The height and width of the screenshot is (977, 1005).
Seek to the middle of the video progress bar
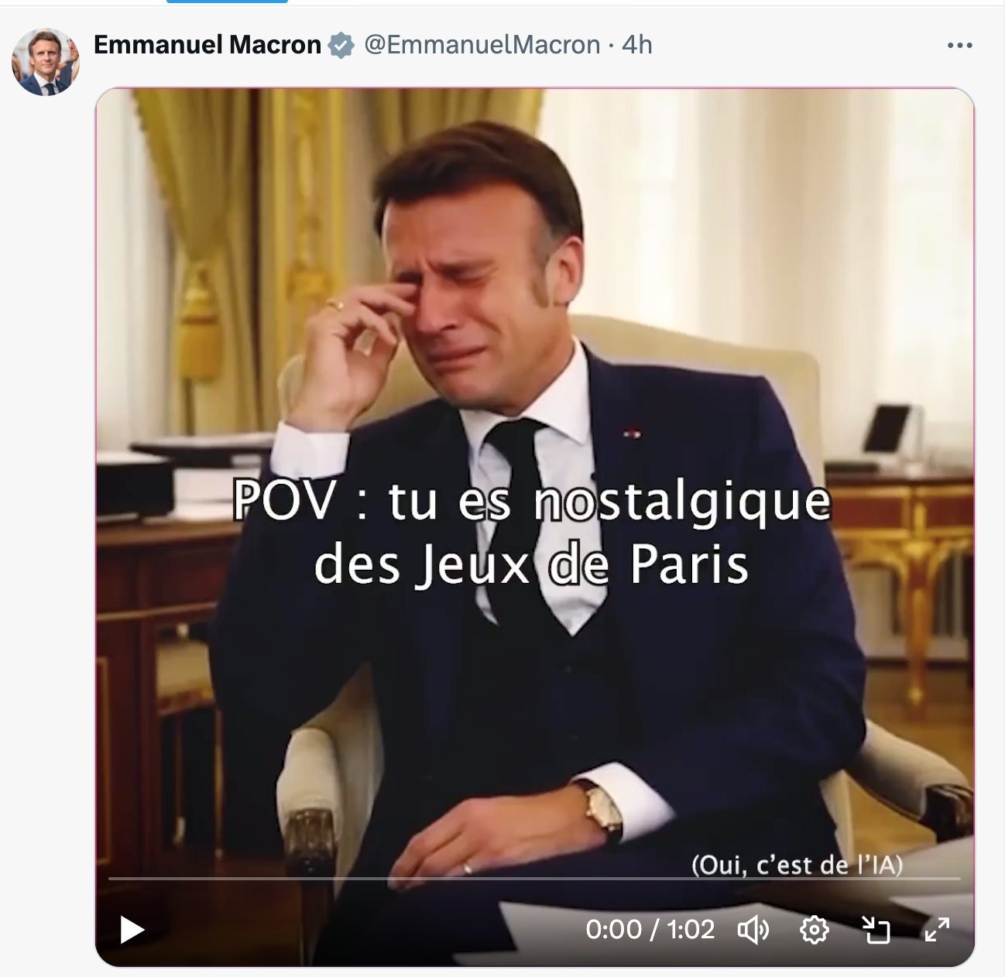coord(534,879)
